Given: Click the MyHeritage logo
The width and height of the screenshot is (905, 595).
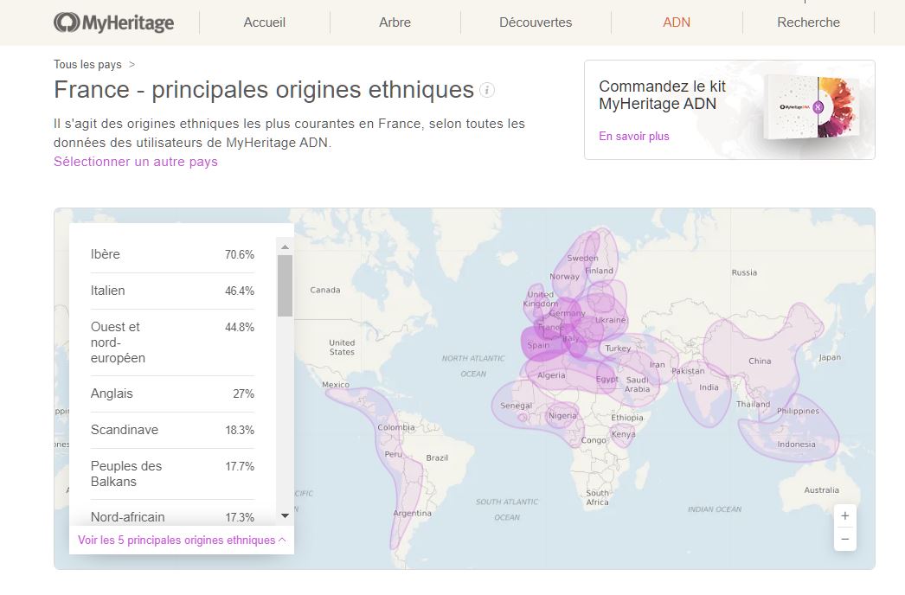Looking at the screenshot, I should (113, 22).
